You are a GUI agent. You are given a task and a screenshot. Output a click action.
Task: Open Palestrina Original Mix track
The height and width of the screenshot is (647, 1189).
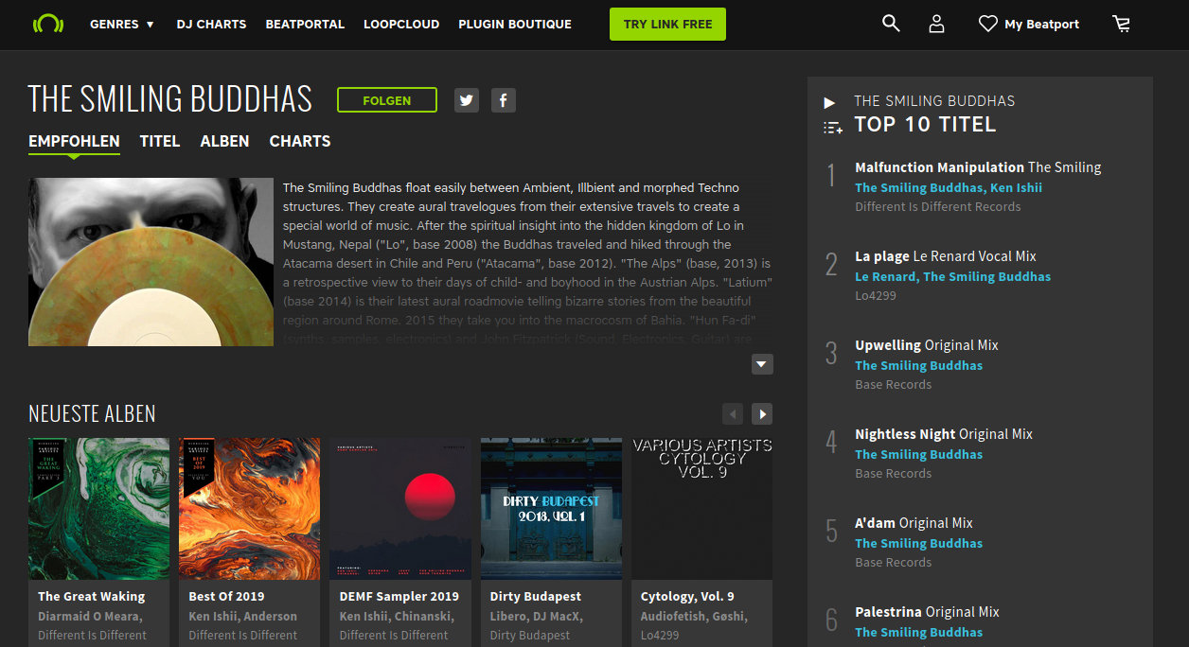pos(927,612)
